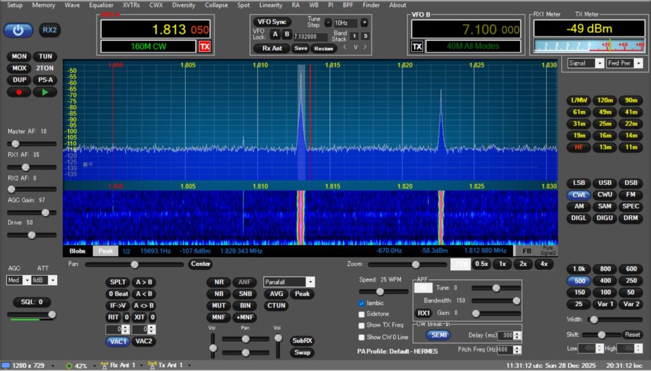Check the Show TX Freq option
Viewport: 651px width, 371px height.
(x=362, y=325)
